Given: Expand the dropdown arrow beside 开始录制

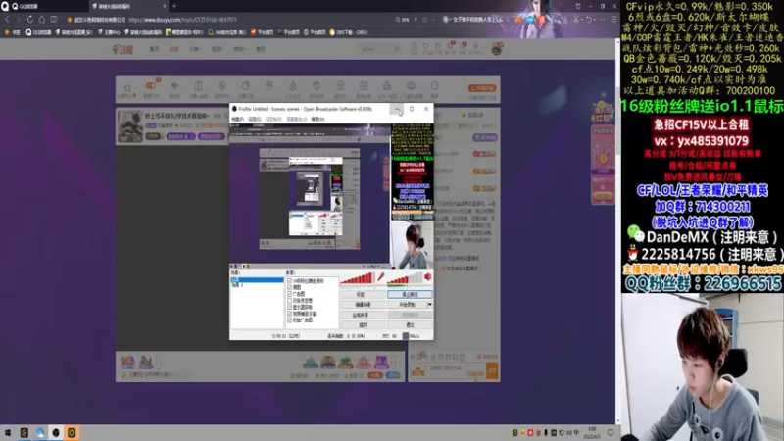Looking at the screenshot, I should pyautogui.click(x=429, y=305).
